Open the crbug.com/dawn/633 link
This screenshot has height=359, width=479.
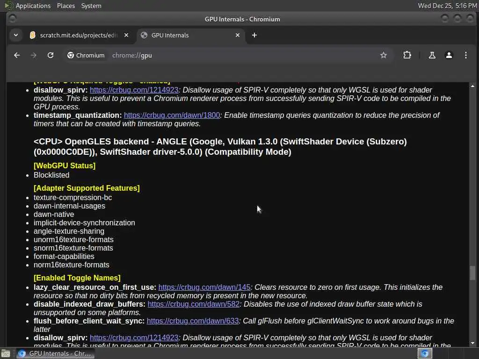(192, 321)
